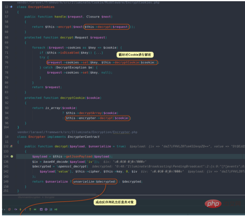
Task: Click getJsonPayload on line 134
Action: click(79, 157)
